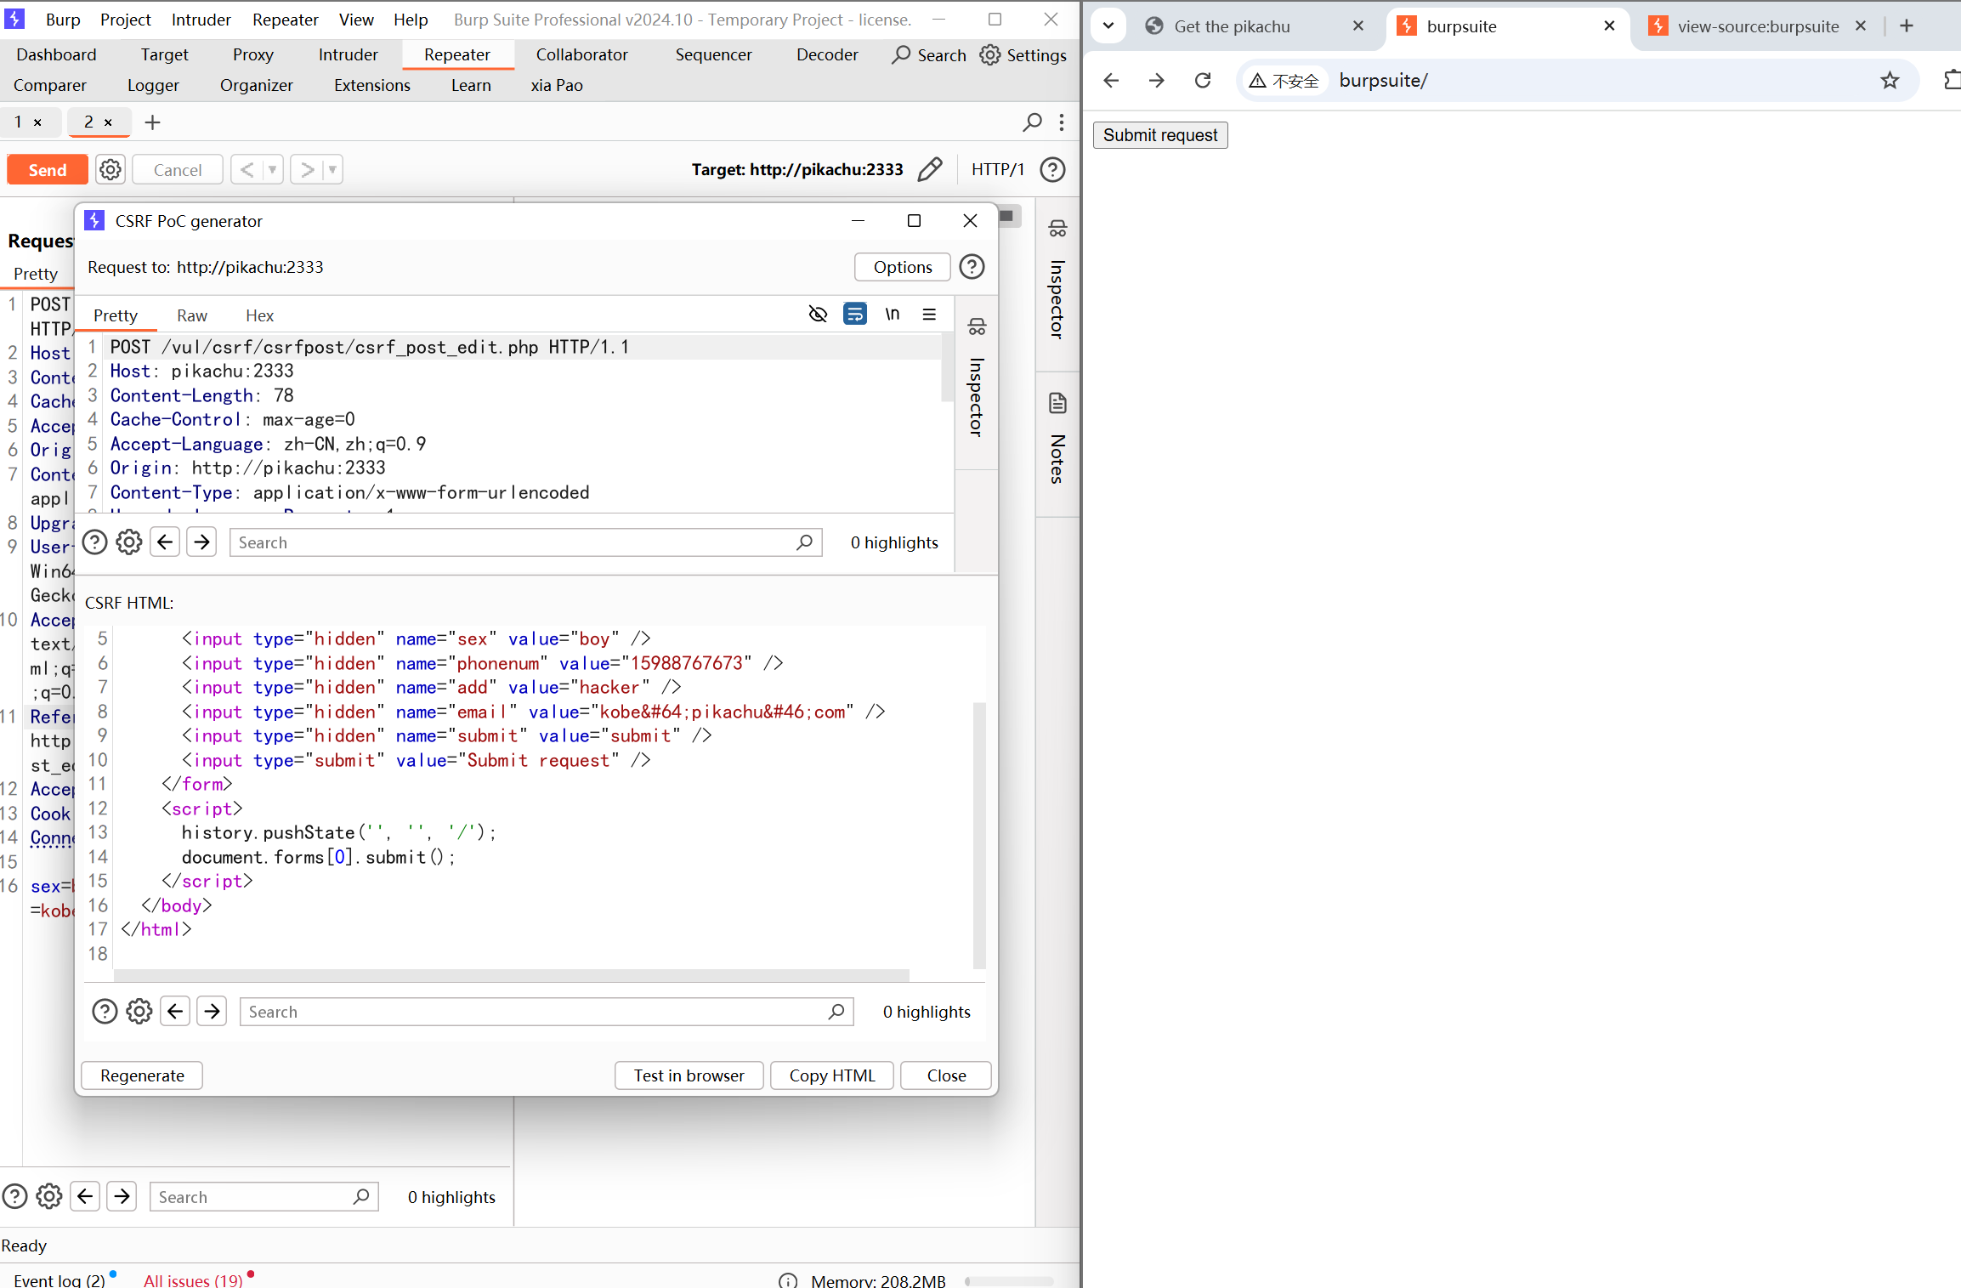Go to next request in history
The height and width of the screenshot is (1288, 1961).
307,170
